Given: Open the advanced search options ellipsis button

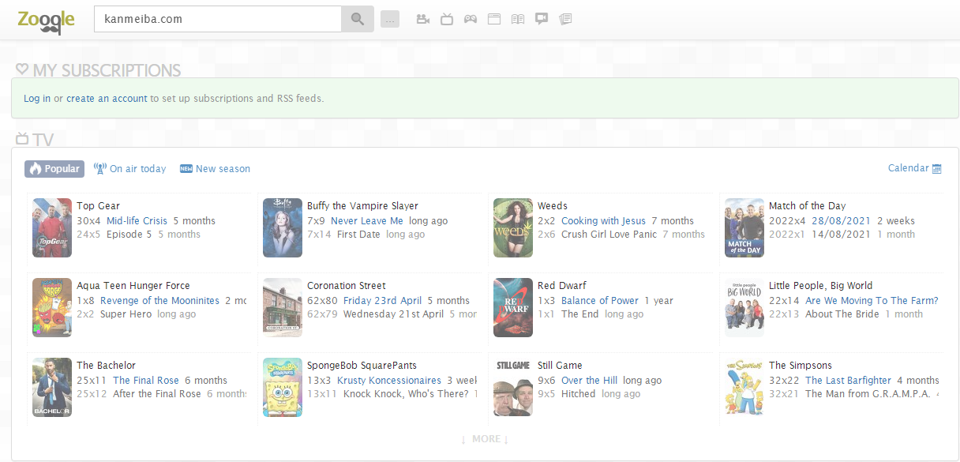Looking at the screenshot, I should coord(390,19).
